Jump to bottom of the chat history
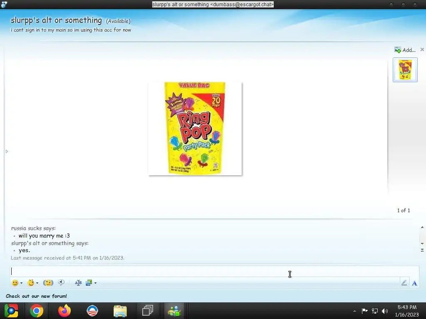The height and width of the screenshot is (319, 426). click(422, 250)
